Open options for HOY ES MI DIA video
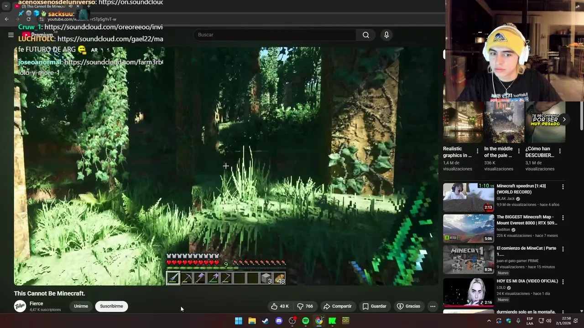Viewport: 584px width, 328px height. [563, 282]
